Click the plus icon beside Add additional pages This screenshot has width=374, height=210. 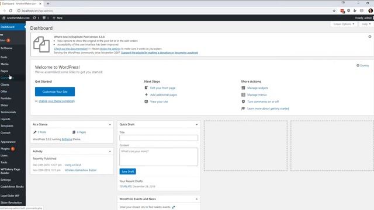click(x=146, y=94)
